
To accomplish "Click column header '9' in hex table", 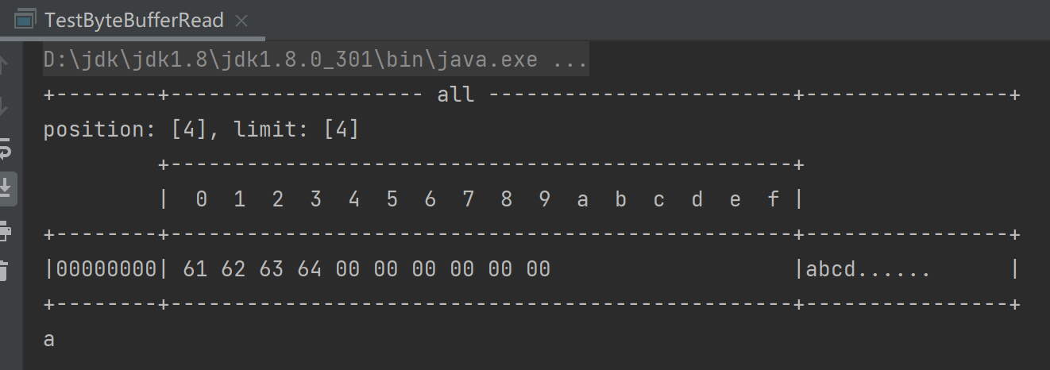I will click(x=544, y=199).
